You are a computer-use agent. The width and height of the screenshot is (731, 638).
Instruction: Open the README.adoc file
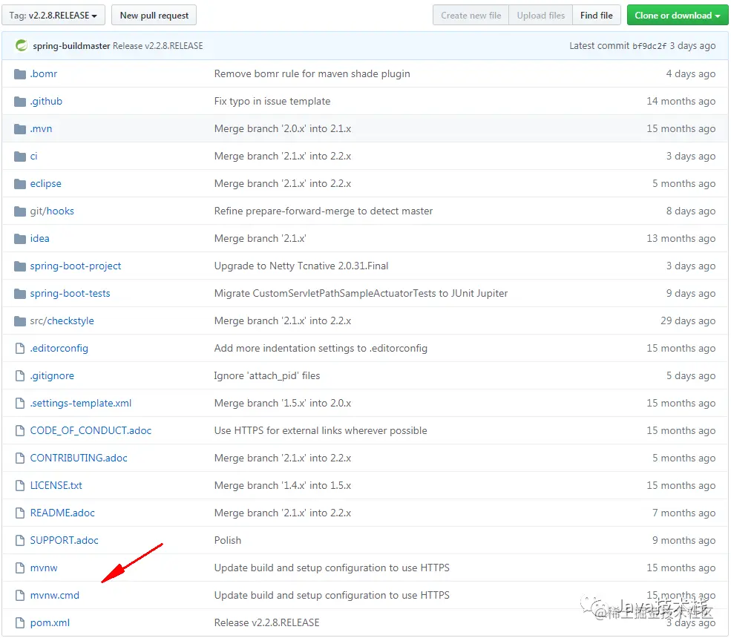click(x=62, y=513)
